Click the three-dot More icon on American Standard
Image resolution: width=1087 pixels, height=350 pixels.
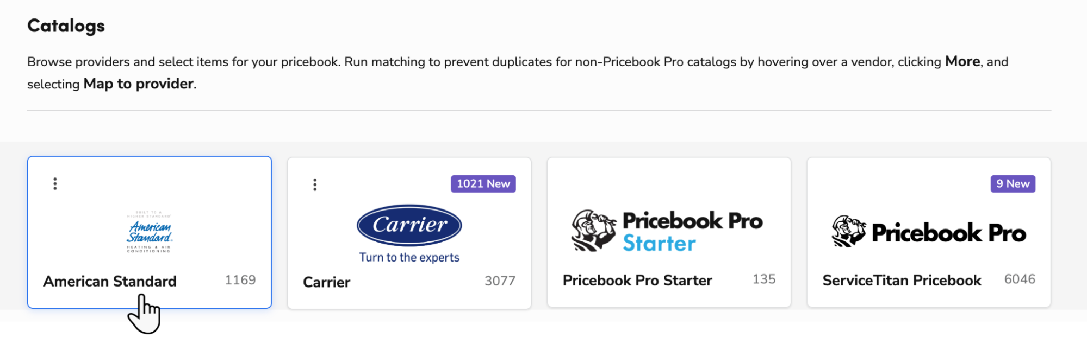tap(55, 184)
